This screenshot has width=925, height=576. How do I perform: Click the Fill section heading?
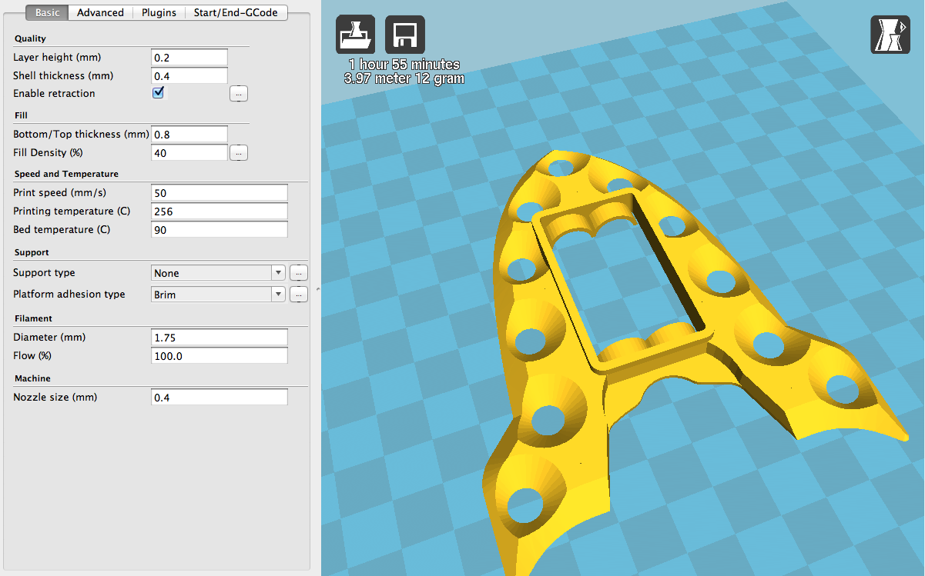[x=21, y=115]
